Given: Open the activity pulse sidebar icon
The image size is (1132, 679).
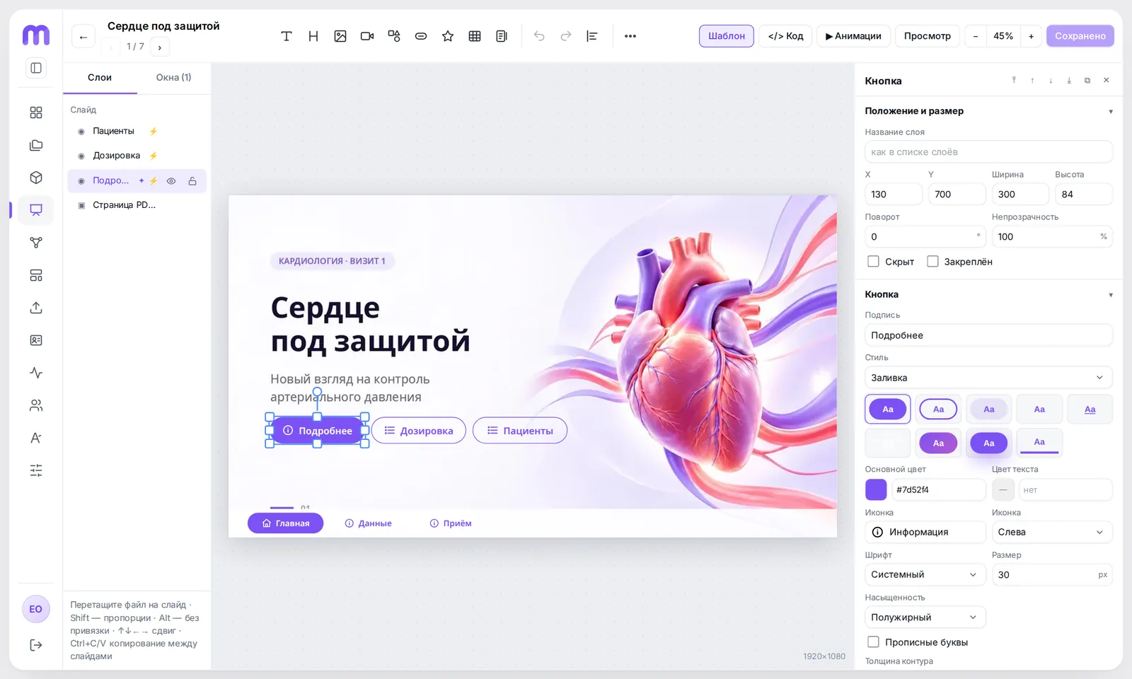Looking at the screenshot, I should tap(36, 373).
